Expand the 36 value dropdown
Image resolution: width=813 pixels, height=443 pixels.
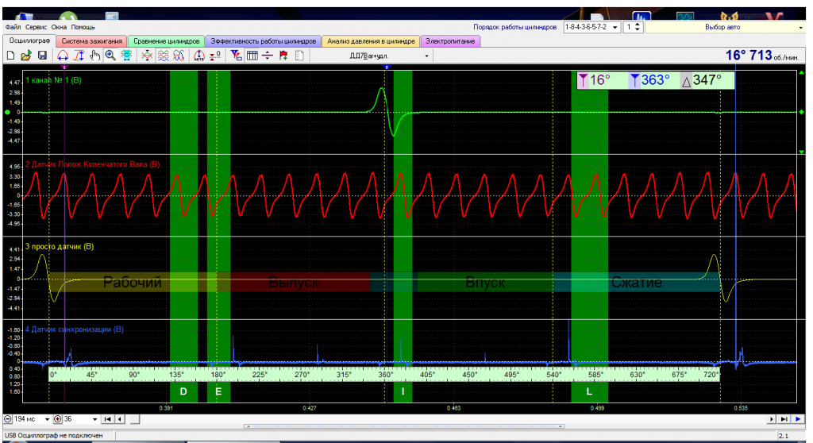point(94,419)
